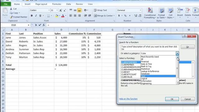
Task: Toggle Italic formatting
Action: (x=36, y=16)
